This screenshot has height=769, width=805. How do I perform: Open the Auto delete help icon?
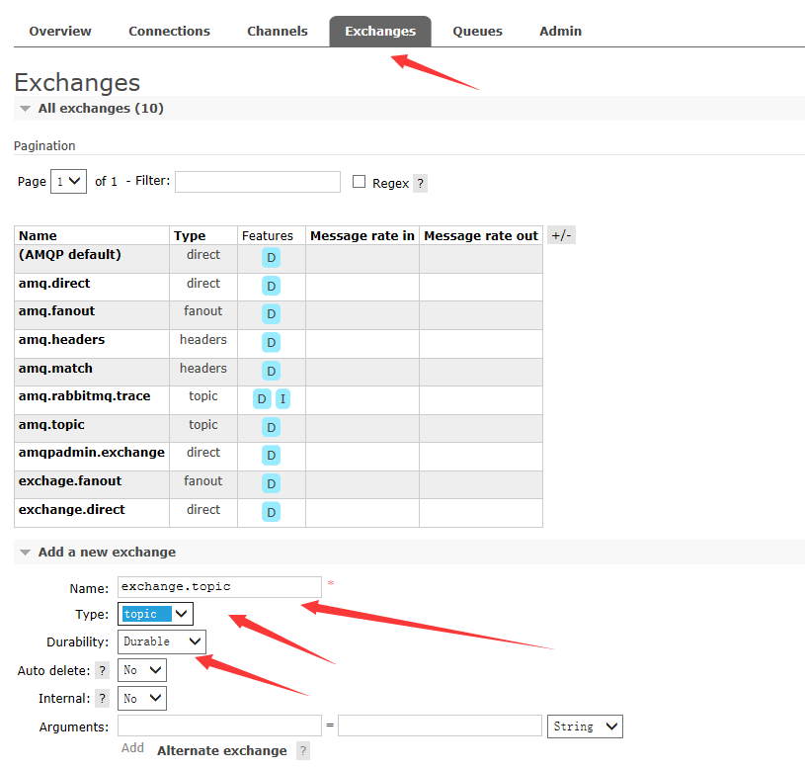pos(102,670)
